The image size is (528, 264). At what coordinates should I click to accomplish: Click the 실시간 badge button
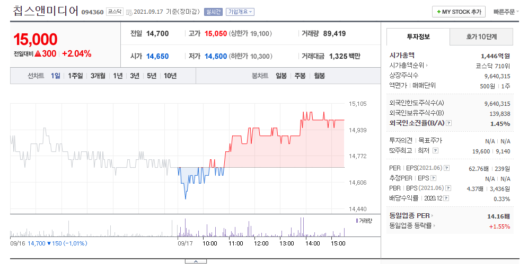[x=214, y=12]
